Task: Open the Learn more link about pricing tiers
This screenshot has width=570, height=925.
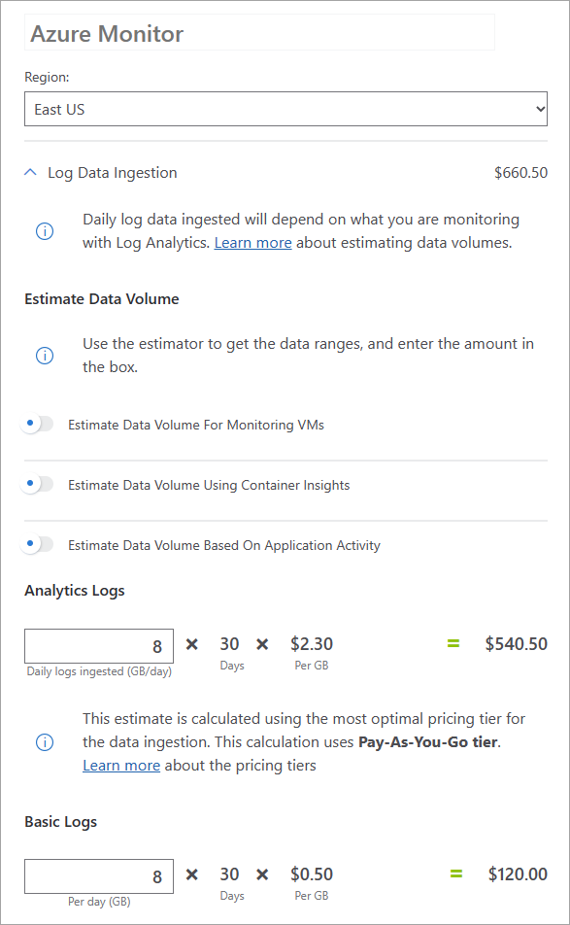Action: click(x=121, y=765)
